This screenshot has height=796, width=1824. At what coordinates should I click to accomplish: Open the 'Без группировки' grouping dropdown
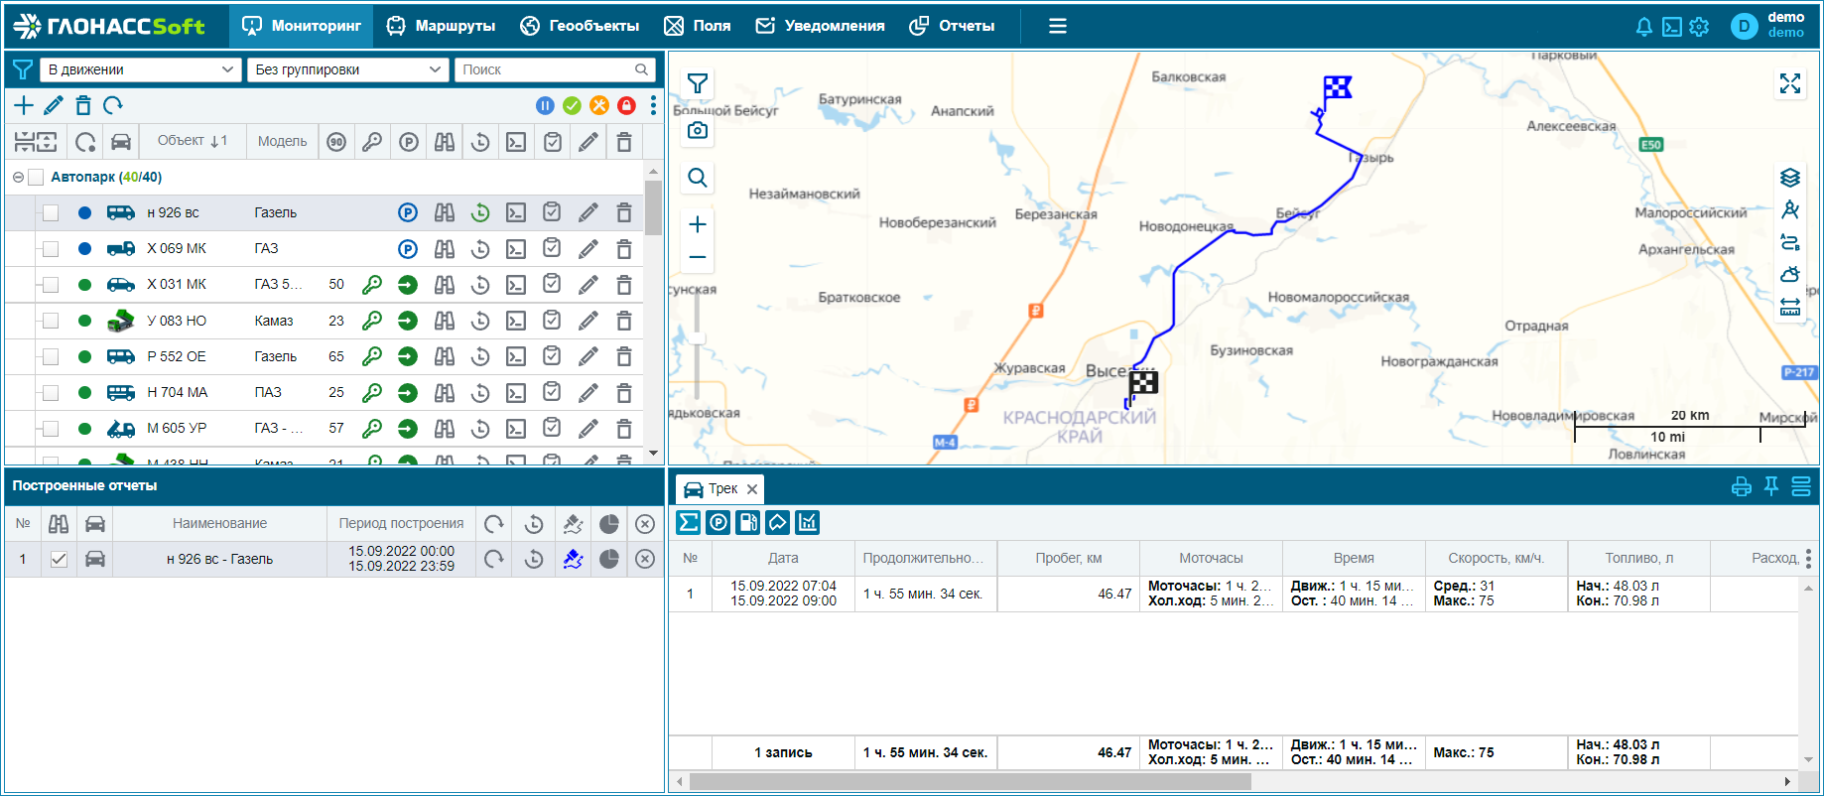[346, 69]
